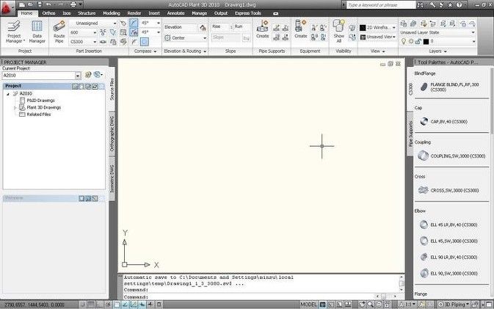
Task: Toggle the MODEL space button in the status bar
Action: [x=308, y=305]
